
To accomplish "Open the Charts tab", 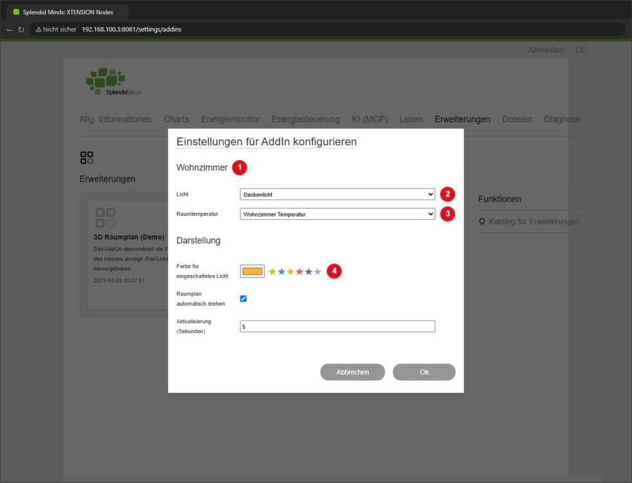I will tap(176, 119).
